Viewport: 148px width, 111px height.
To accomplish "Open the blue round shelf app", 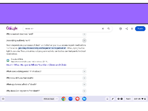I will click(x=71, y=99).
